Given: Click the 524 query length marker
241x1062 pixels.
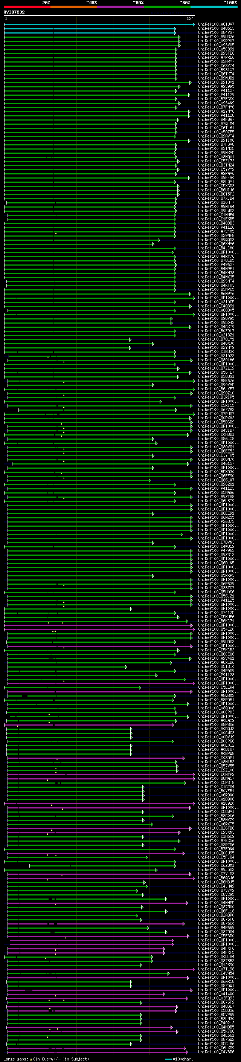Looking at the screenshot, I should [190, 18].
